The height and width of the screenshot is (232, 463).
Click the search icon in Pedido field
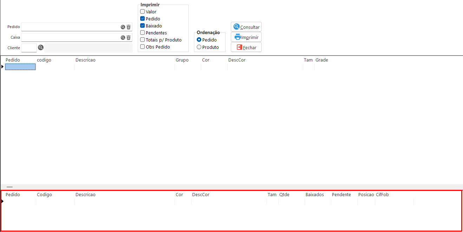point(123,27)
